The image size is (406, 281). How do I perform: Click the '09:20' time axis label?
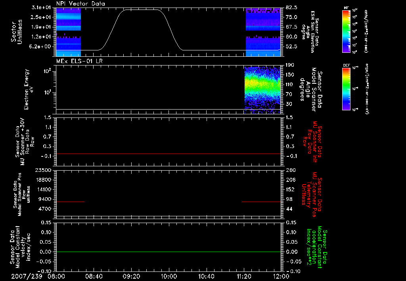pos(131,276)
